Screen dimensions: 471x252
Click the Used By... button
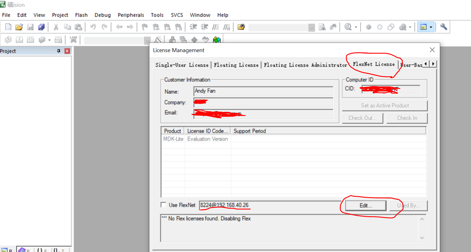408,205
